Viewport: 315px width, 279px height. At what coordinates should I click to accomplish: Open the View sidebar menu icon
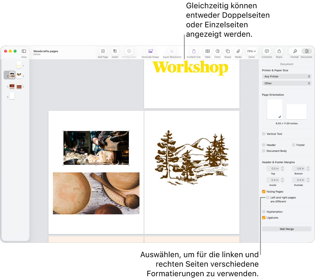pos(24,51)
